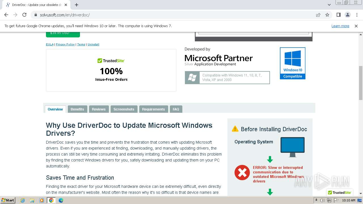Click the taskbar clock 10:10 AM
Screen dimensions: 363x204
349,200
